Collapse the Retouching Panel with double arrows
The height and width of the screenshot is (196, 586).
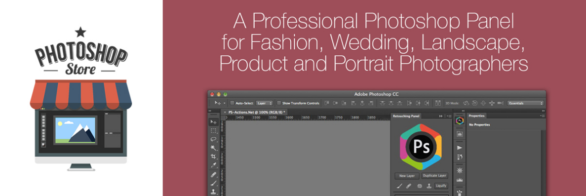click(441, 117)
